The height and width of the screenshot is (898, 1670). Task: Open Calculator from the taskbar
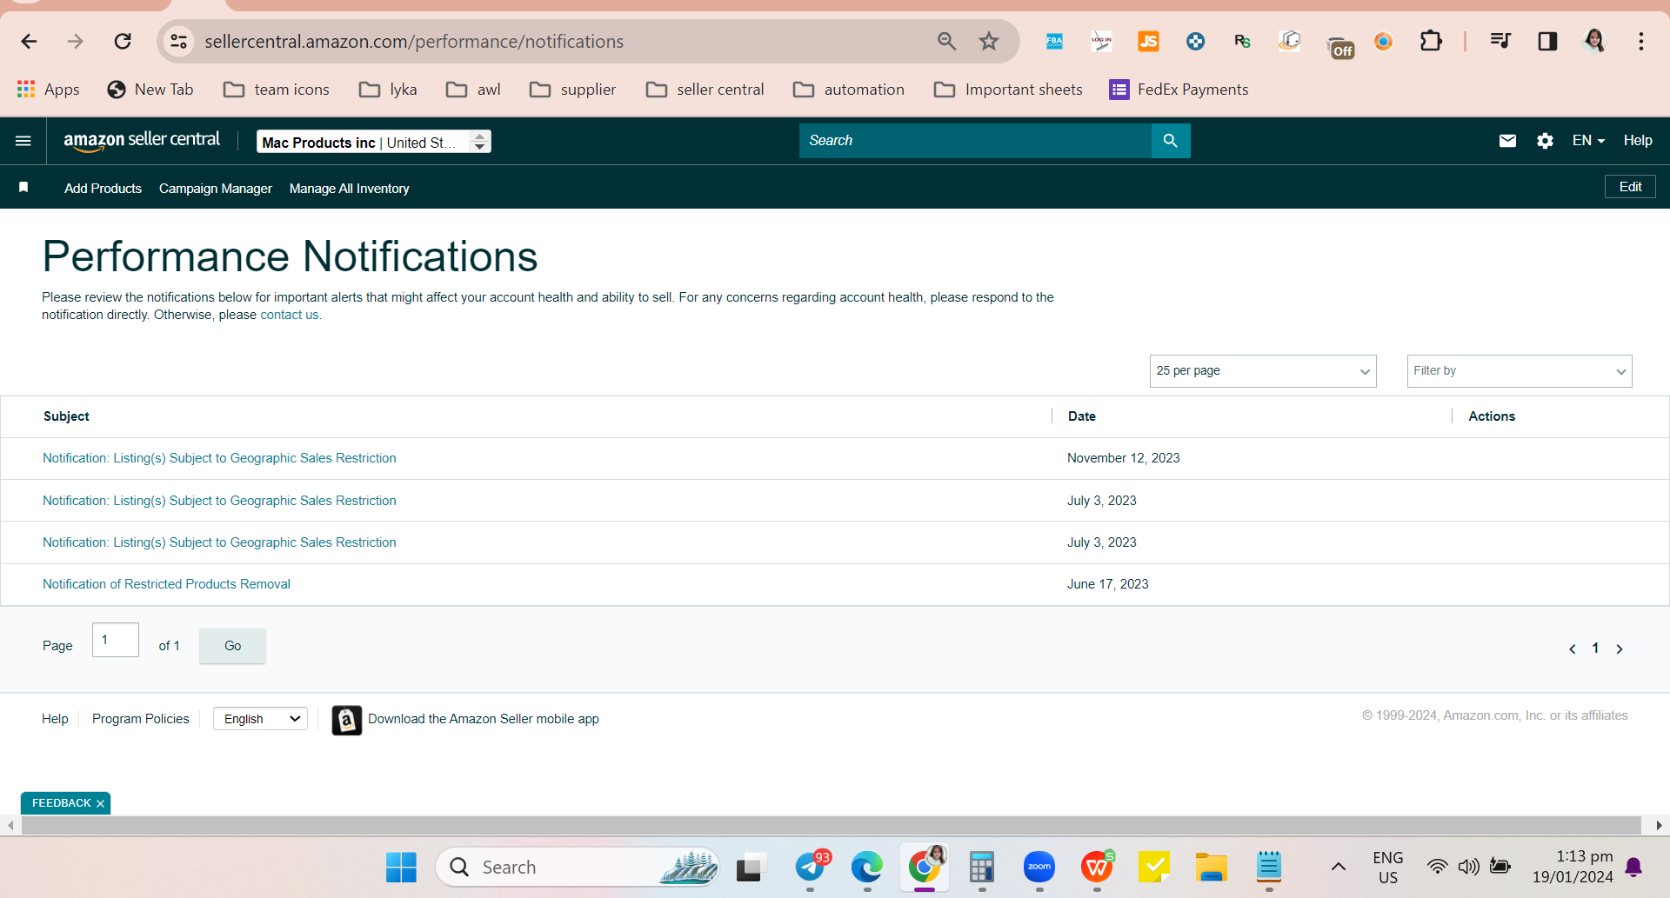[982, 868]
